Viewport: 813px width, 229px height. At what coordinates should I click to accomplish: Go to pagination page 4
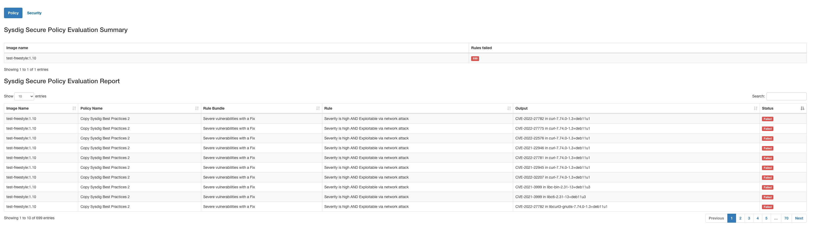click(757, 218)
